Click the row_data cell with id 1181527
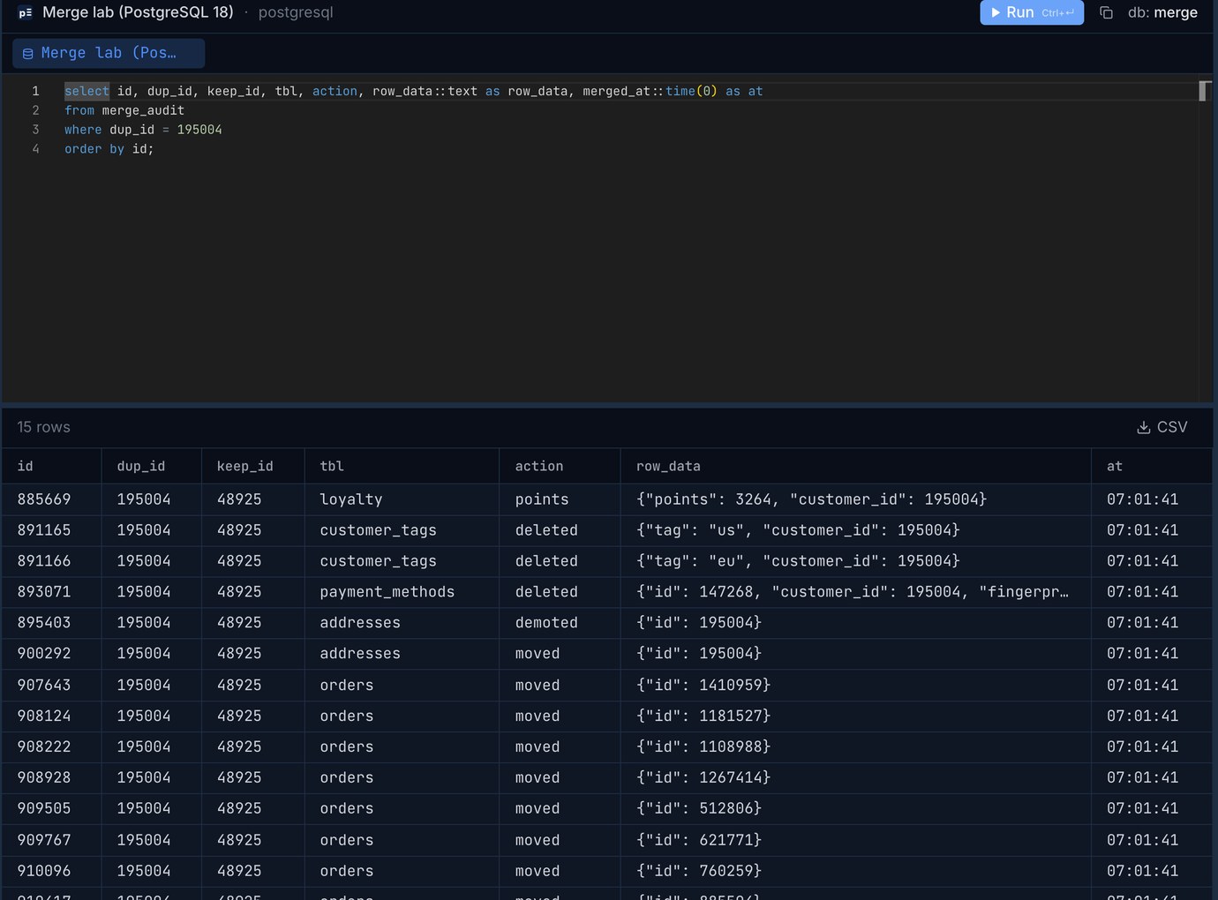 pos(856,716)
